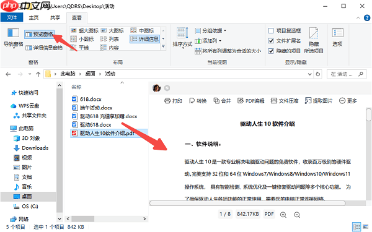The height and width of the screenshot is (232, 372).
Task: Select Large icons (大图标) layout
Action: click(x=112, y=30)
